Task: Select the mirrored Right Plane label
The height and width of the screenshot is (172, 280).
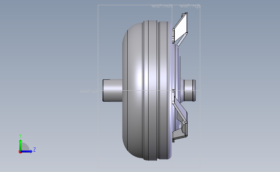Action: coord(190,6)
